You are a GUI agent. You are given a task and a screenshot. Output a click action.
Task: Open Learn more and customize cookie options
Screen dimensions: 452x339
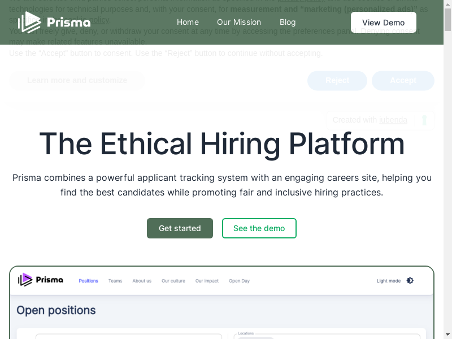[77, 80]
